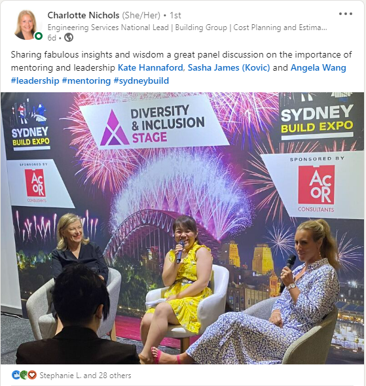Click the blue like reaction icon
366x386 pixels.
[x=16, y=375]
